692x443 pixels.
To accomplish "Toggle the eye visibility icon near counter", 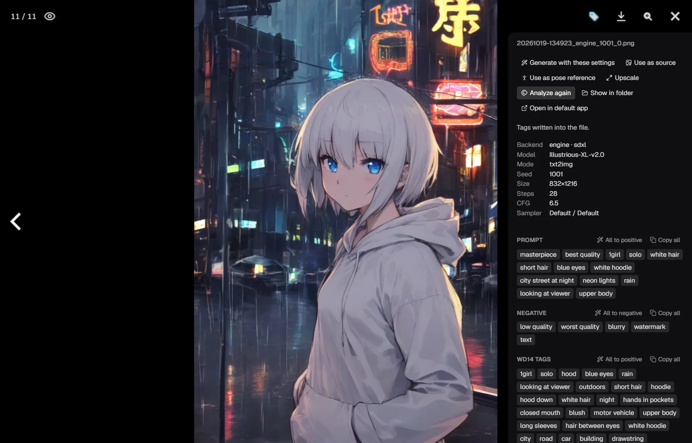I will point(50,16).
